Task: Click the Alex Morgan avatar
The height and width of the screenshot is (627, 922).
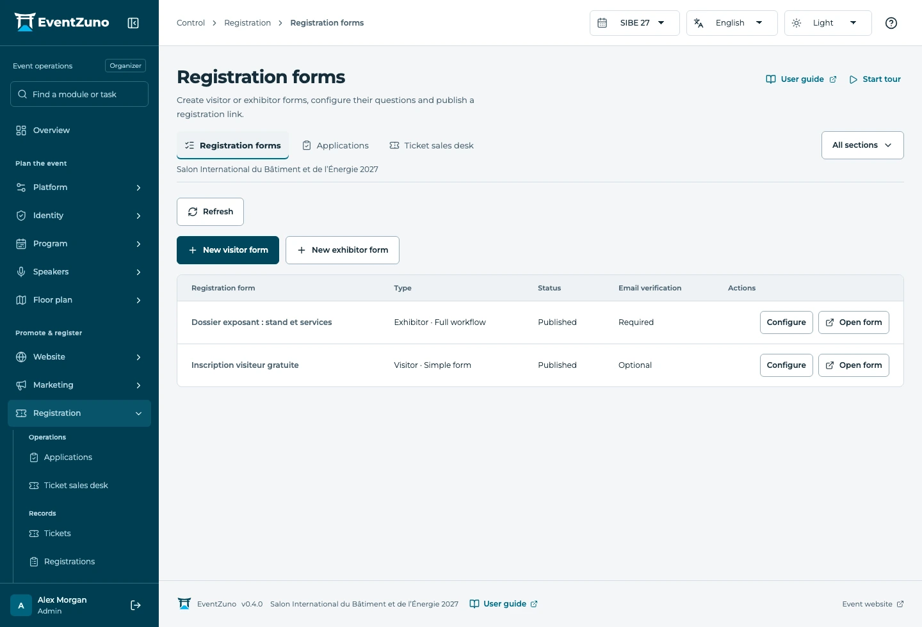Action: (21, 605)
